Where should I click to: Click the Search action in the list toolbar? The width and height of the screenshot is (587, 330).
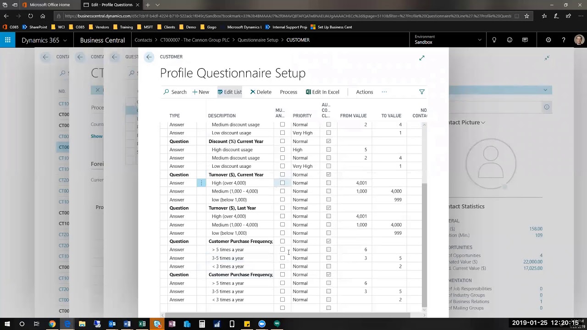175,92
